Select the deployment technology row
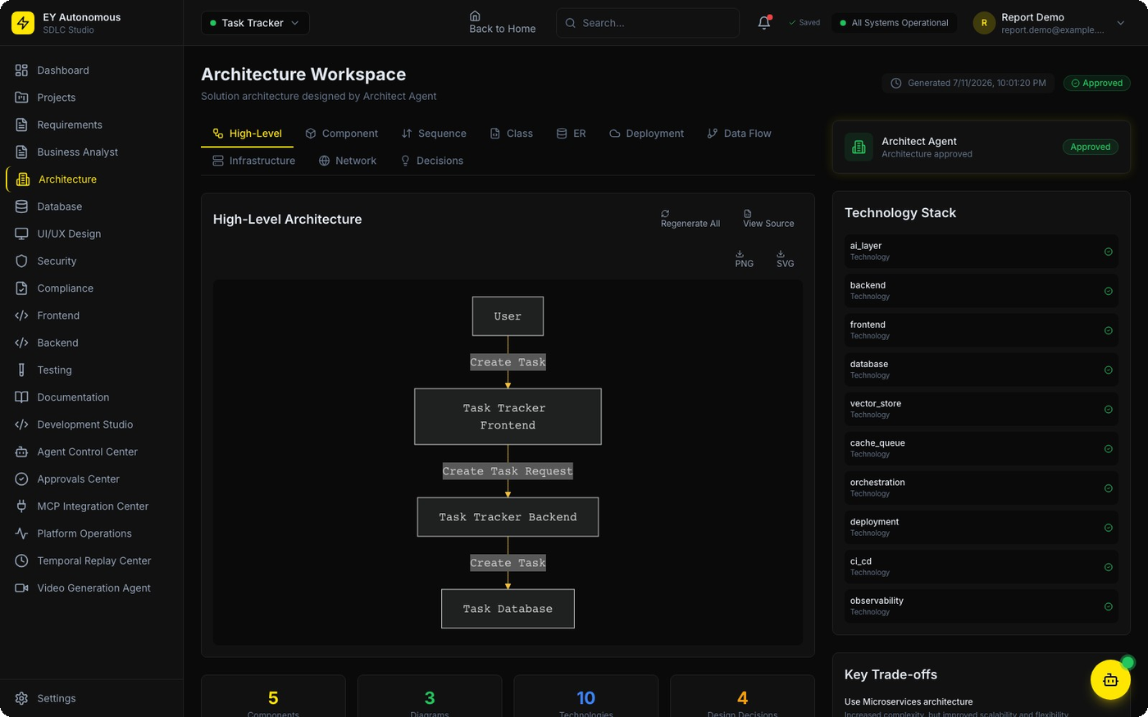 pyautogui.click(x=982, y=527)
